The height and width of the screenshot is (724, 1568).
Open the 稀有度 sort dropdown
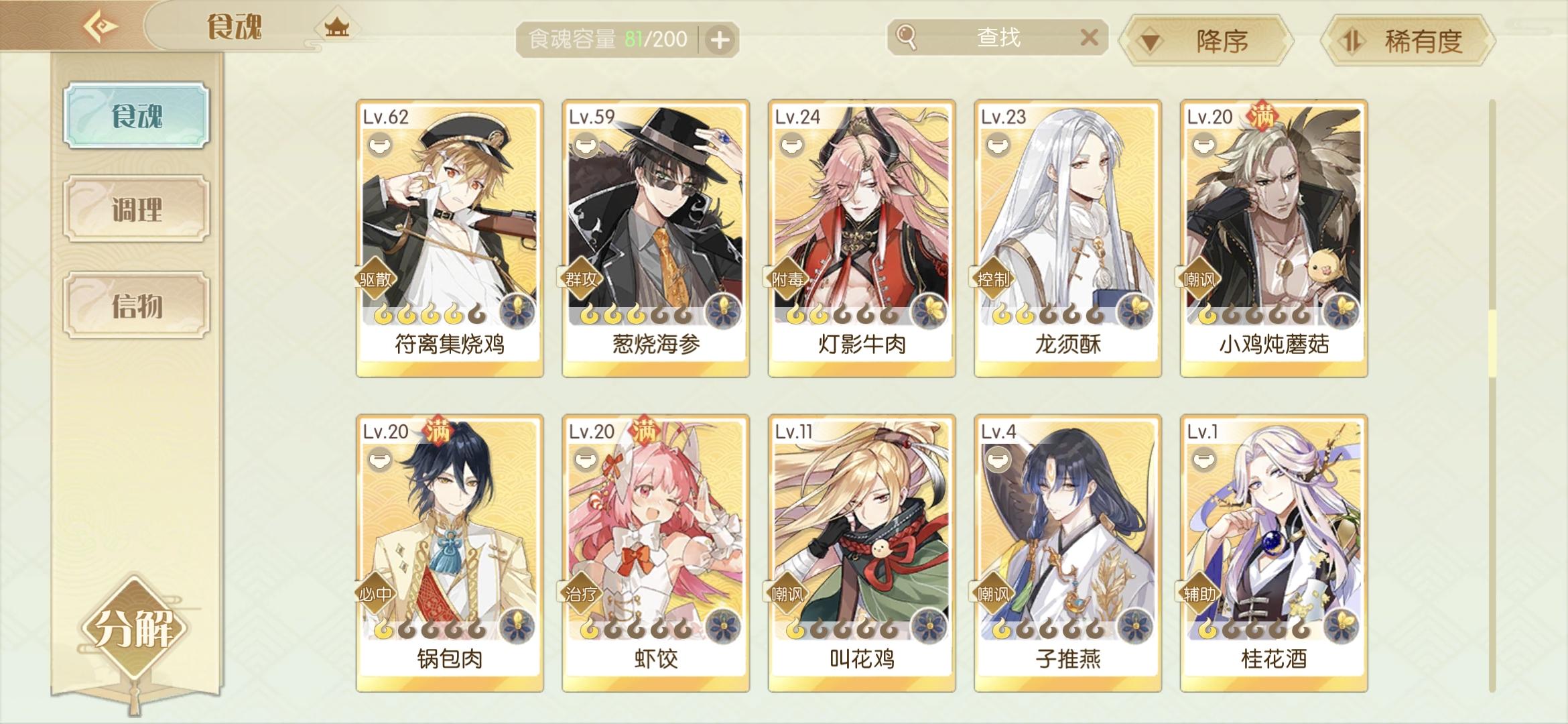[1408, 41]
